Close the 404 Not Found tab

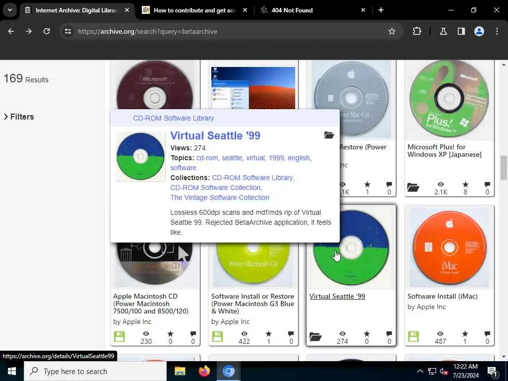point(363,10)
